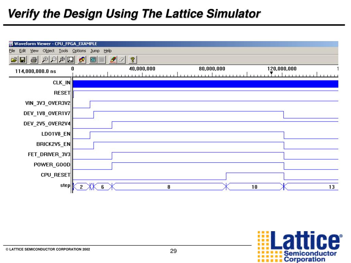Click the 80,000,000 ruler label

212,68
